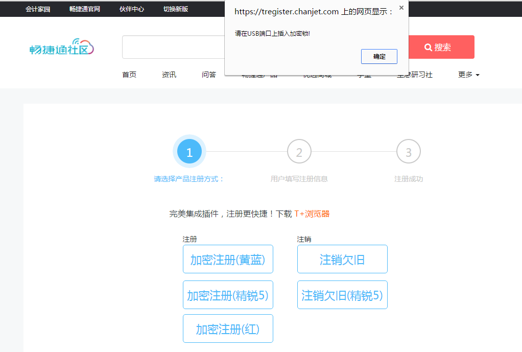Click the 请选择产品注册方式 step label

(189, 179)
